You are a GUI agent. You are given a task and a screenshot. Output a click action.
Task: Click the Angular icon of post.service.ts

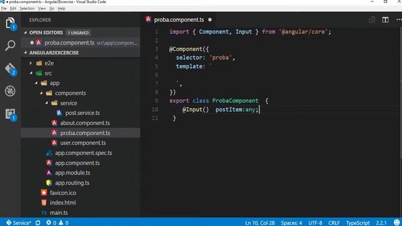point(59,113)
